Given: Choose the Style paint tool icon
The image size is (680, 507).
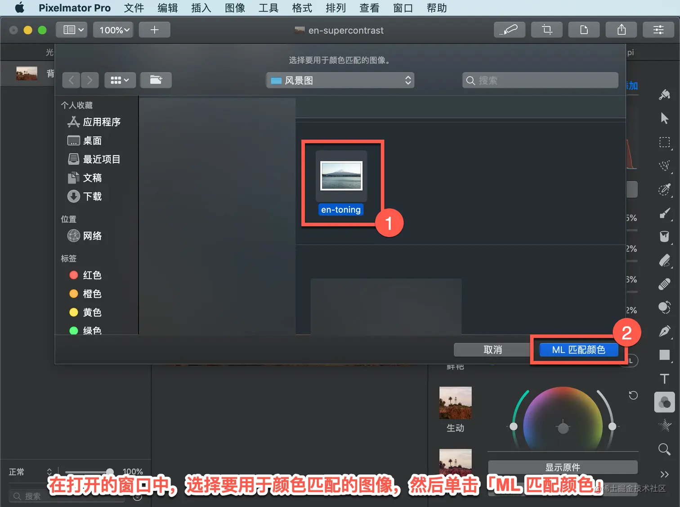Looking at the screenshot, I should coord(664,94).
